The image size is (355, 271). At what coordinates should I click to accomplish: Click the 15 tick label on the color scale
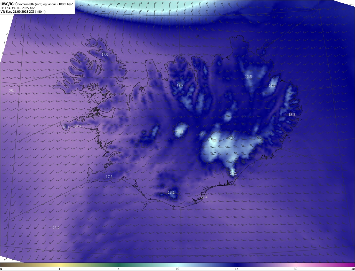click(x=237, y=269)
